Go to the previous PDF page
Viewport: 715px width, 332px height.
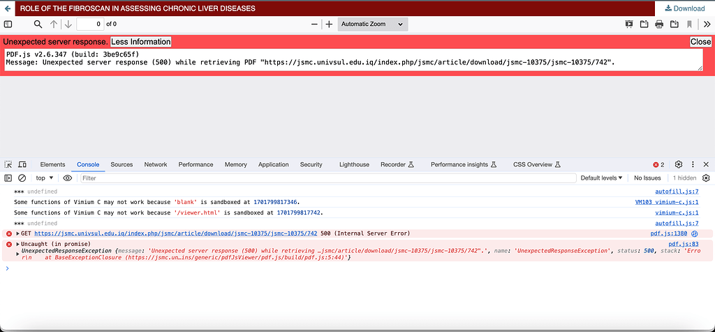(53, 24)
